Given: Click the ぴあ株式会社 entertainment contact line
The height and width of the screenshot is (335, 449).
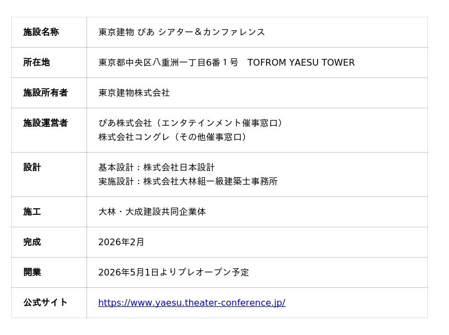Looking at the screenshot, I should coord(191,123).
